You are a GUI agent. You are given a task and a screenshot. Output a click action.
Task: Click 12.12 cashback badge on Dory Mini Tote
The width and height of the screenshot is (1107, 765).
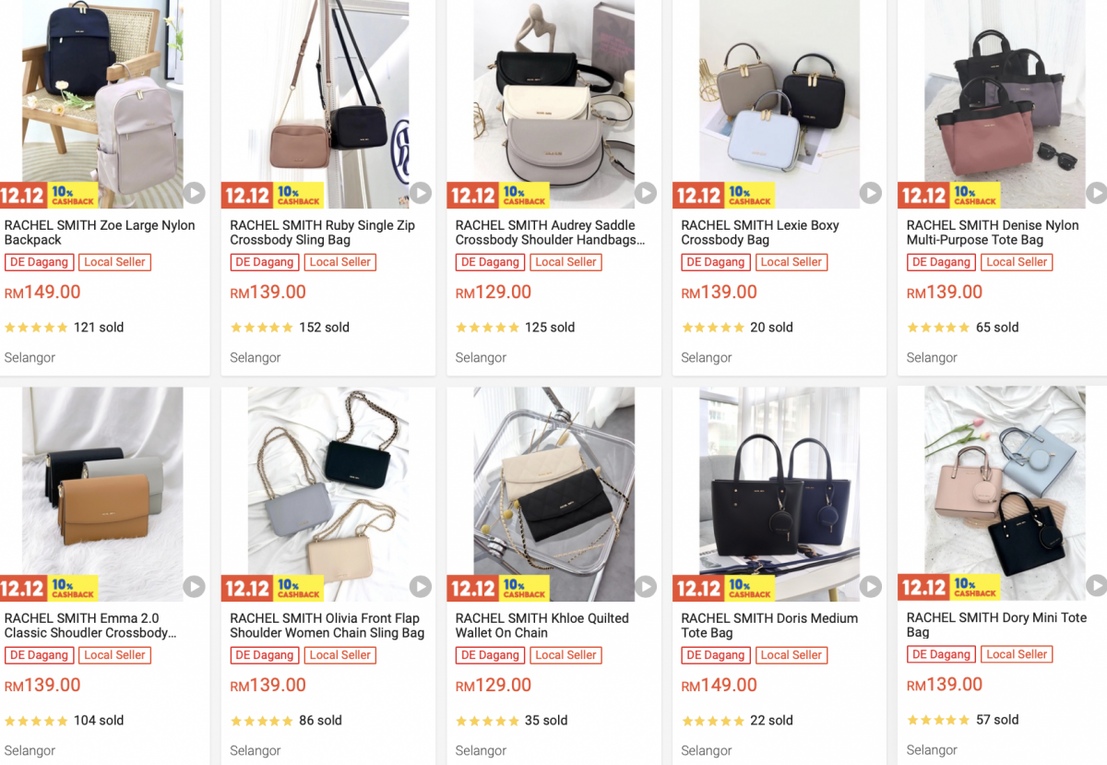[949, 588]
